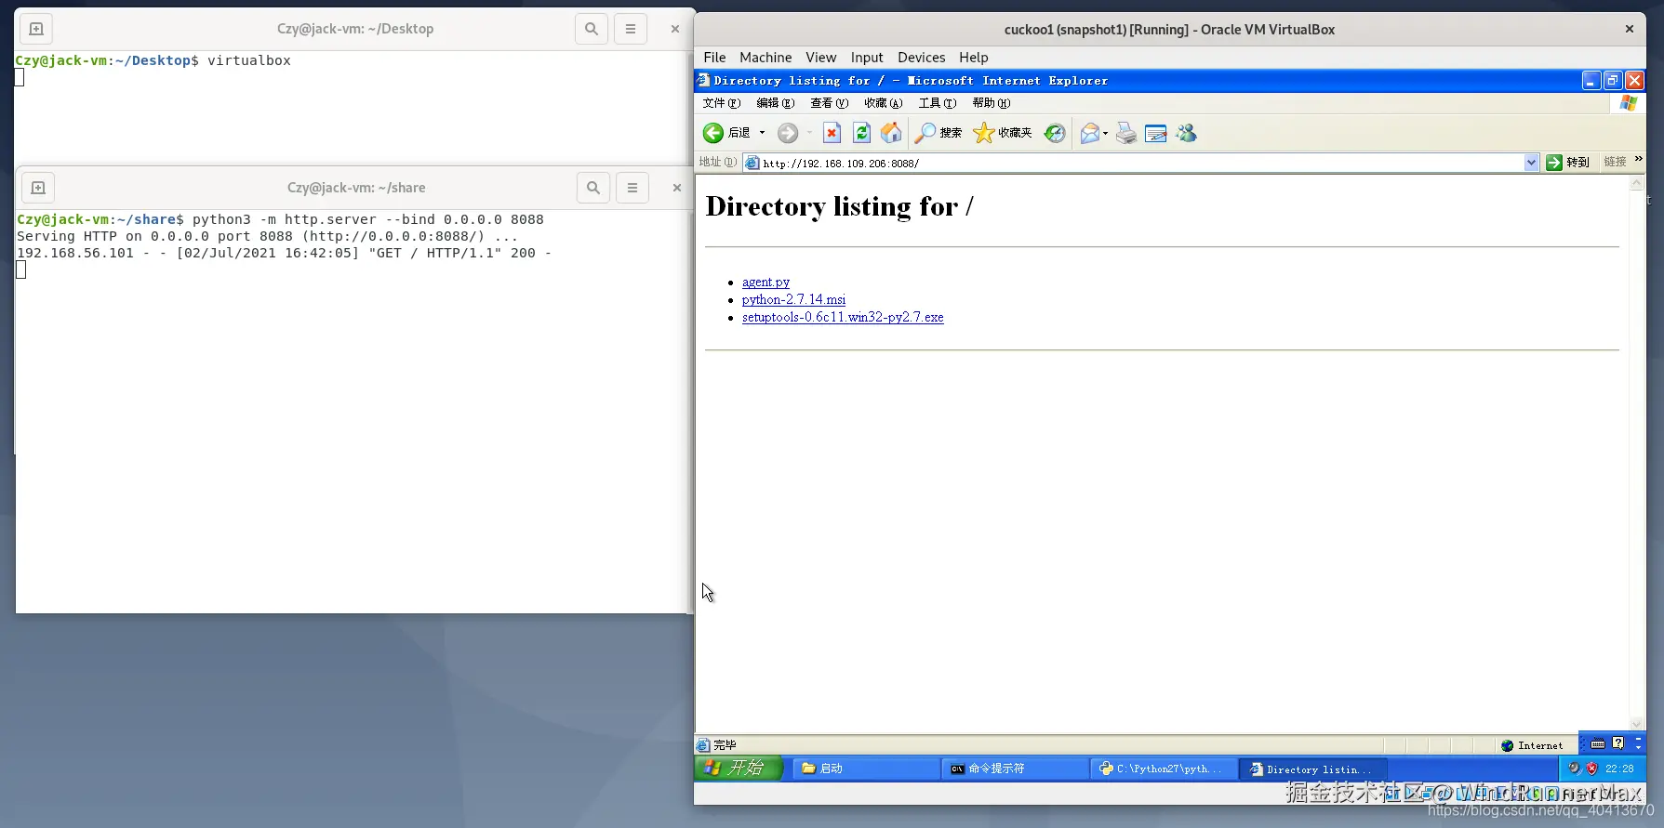Click the search icon in share terminal header
This screenshot has height=828, width=1664.
pyautogui.click(x=593, y=188)
